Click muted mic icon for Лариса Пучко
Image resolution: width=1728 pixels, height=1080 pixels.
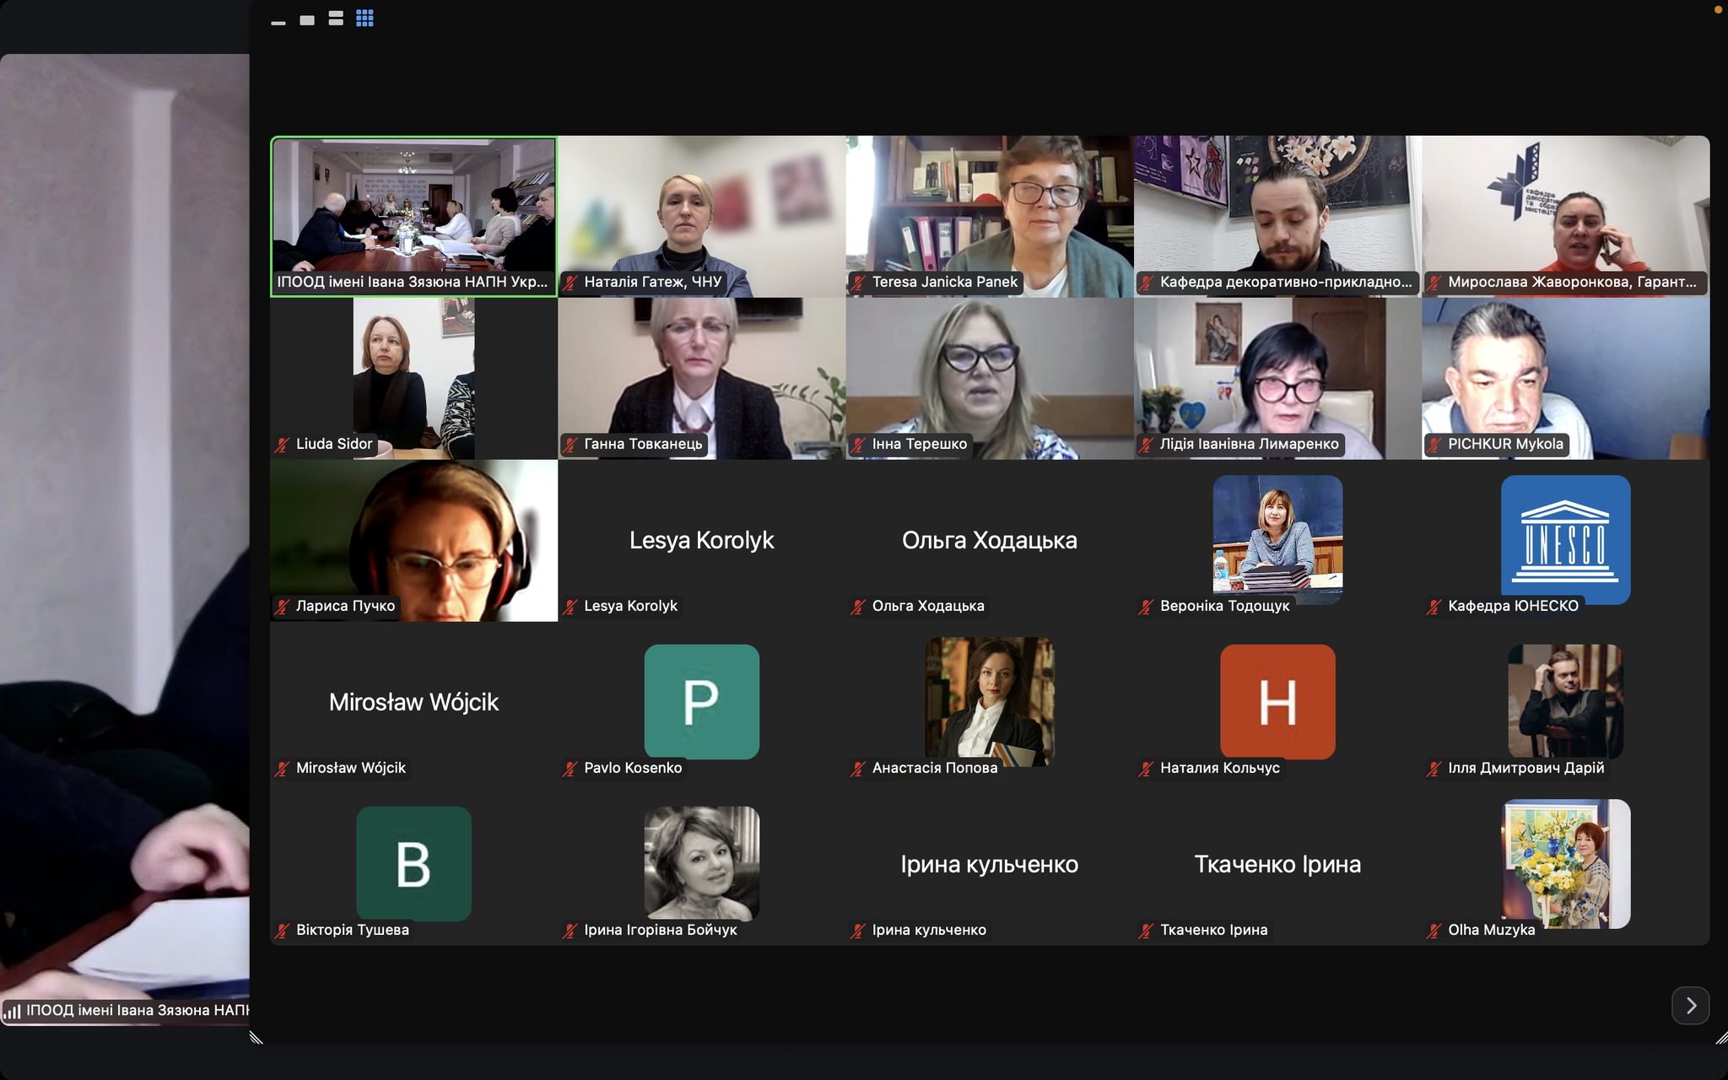pos(283,607)
